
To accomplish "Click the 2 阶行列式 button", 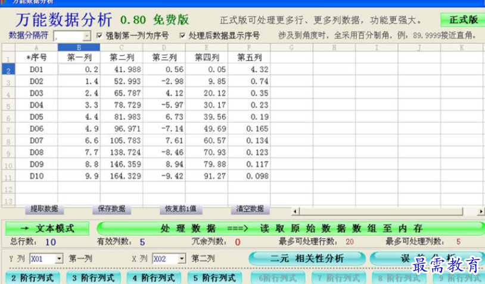I will point(33,278).
